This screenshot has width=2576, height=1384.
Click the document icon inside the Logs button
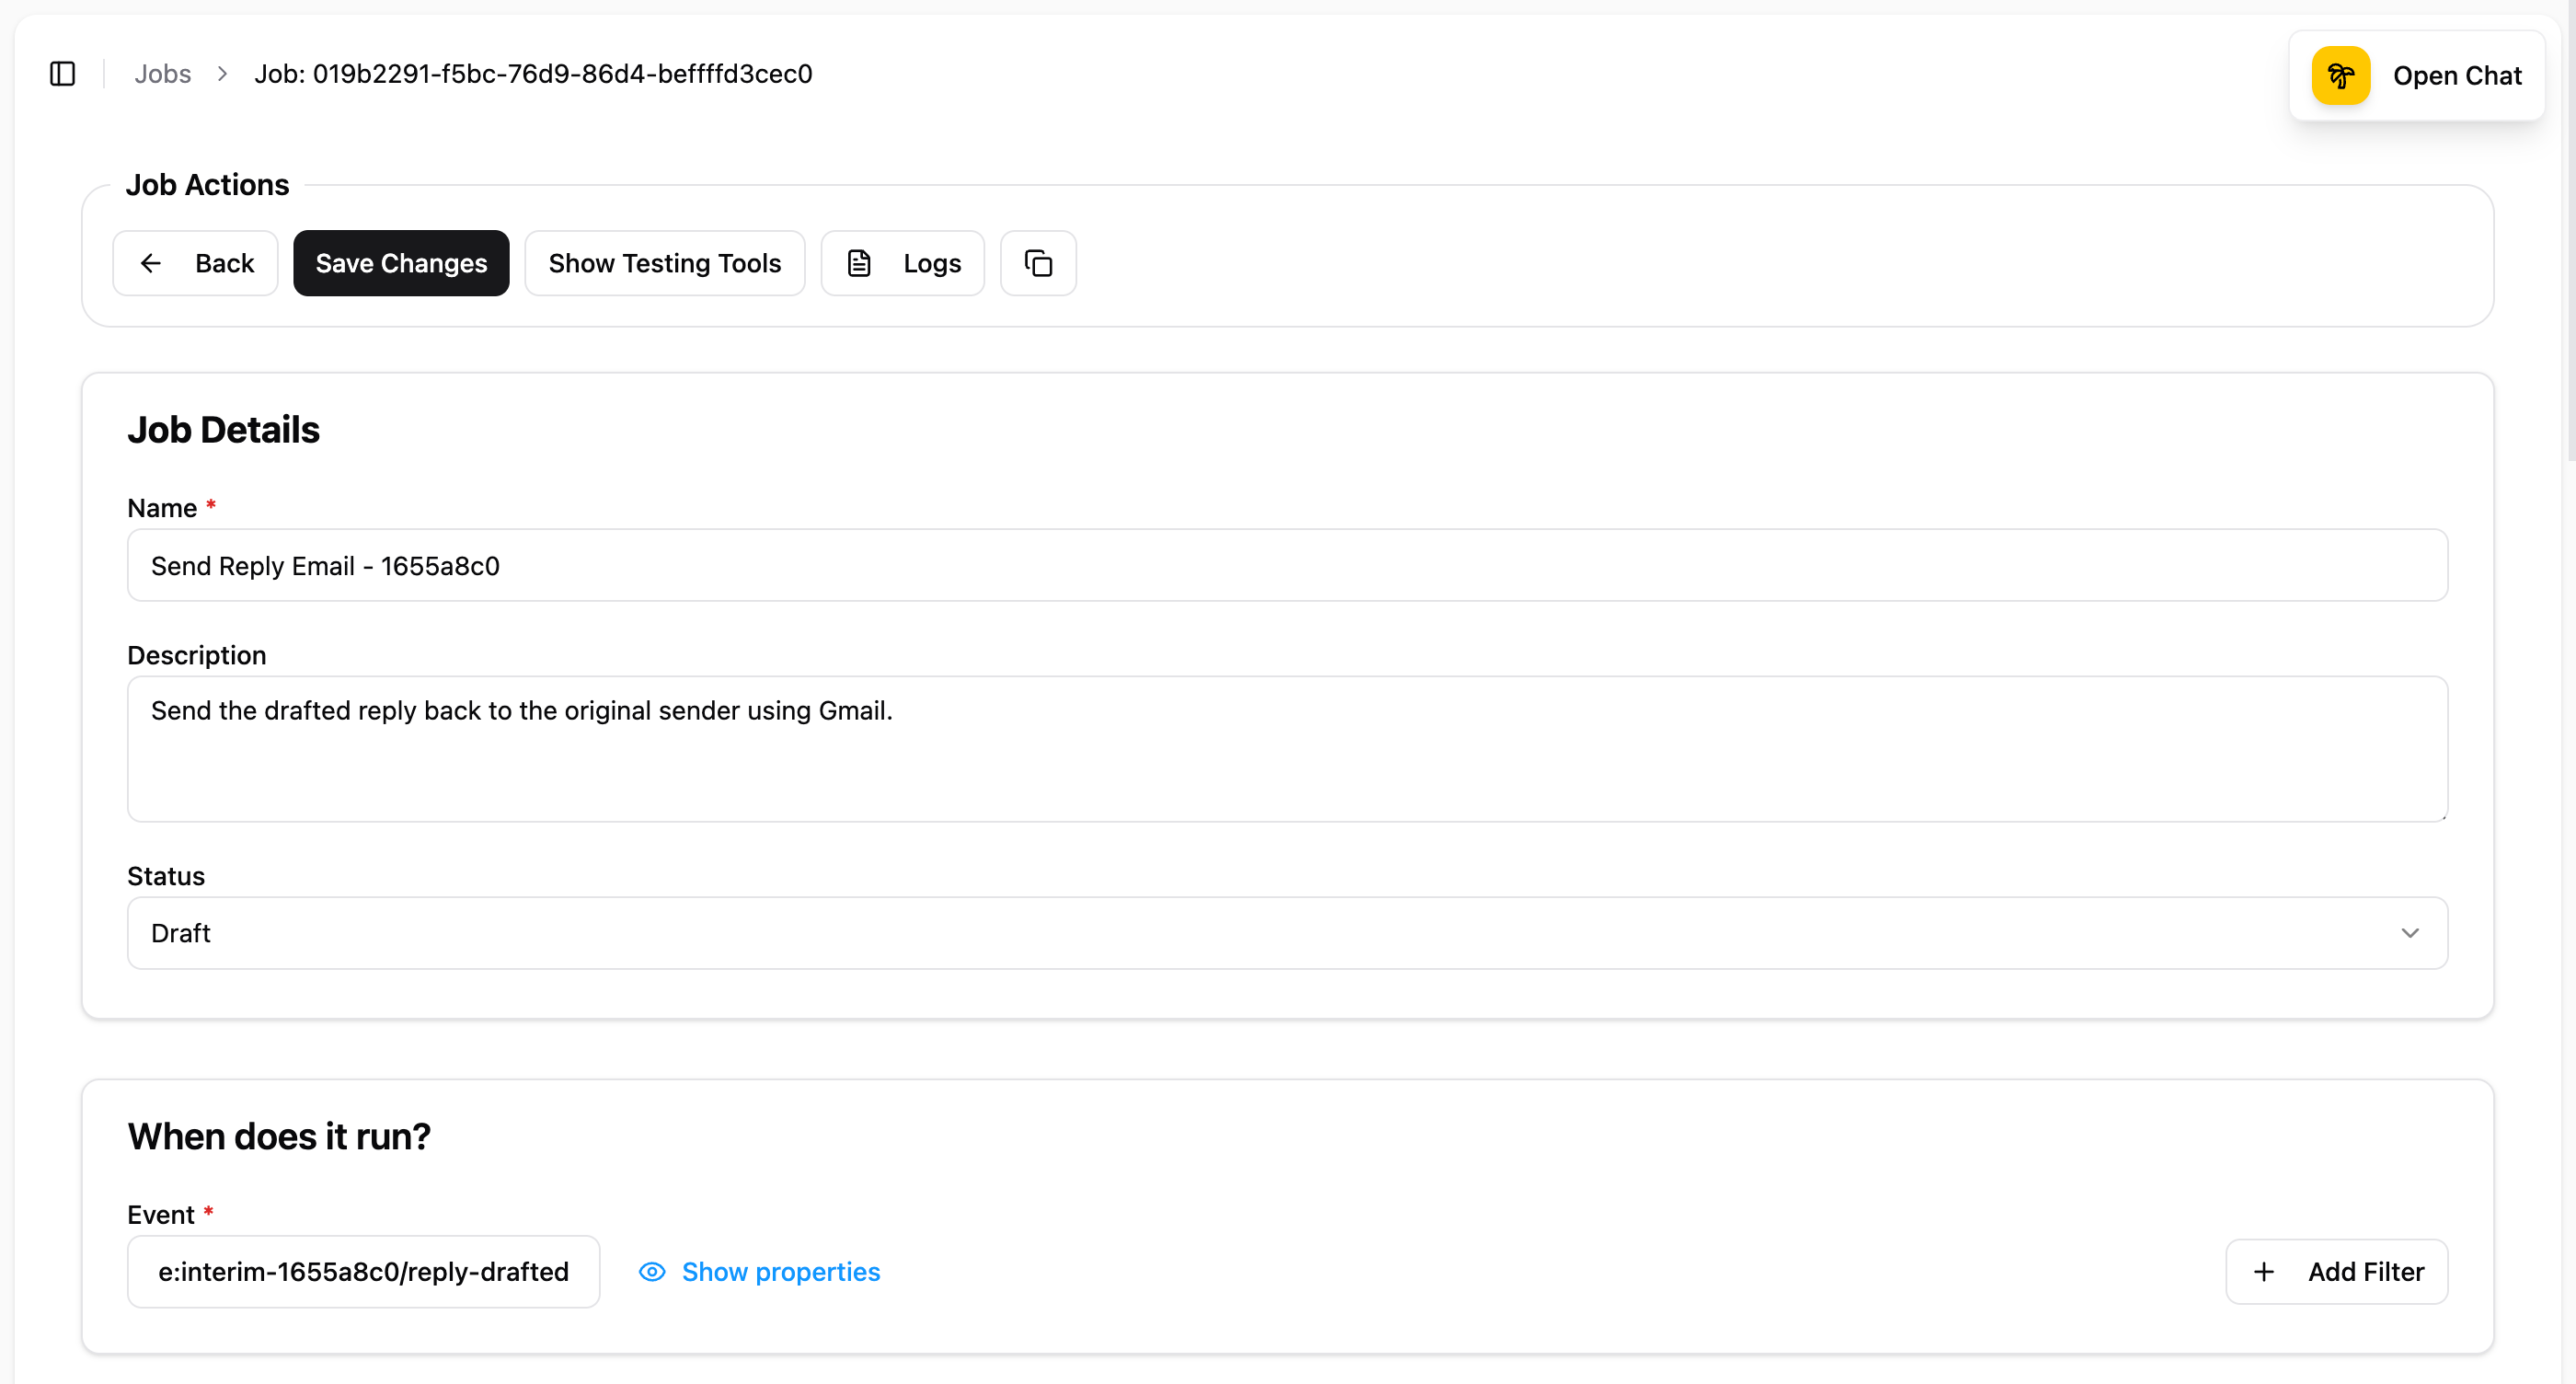coord(859,263)
